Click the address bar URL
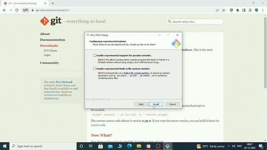Viewport: 267px width, 150px height. point(52,10)
